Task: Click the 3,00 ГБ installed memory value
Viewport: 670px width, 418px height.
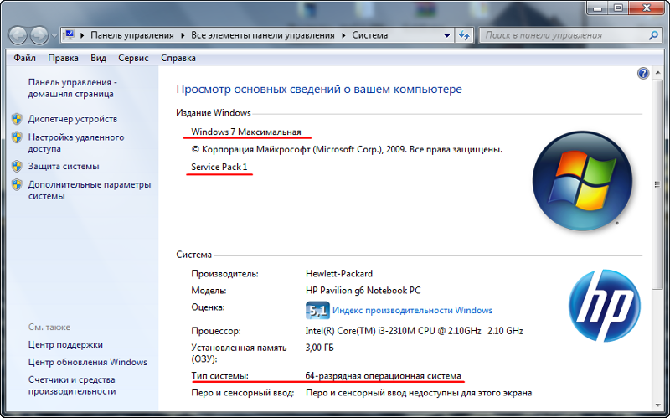Action: click(320, 348)
